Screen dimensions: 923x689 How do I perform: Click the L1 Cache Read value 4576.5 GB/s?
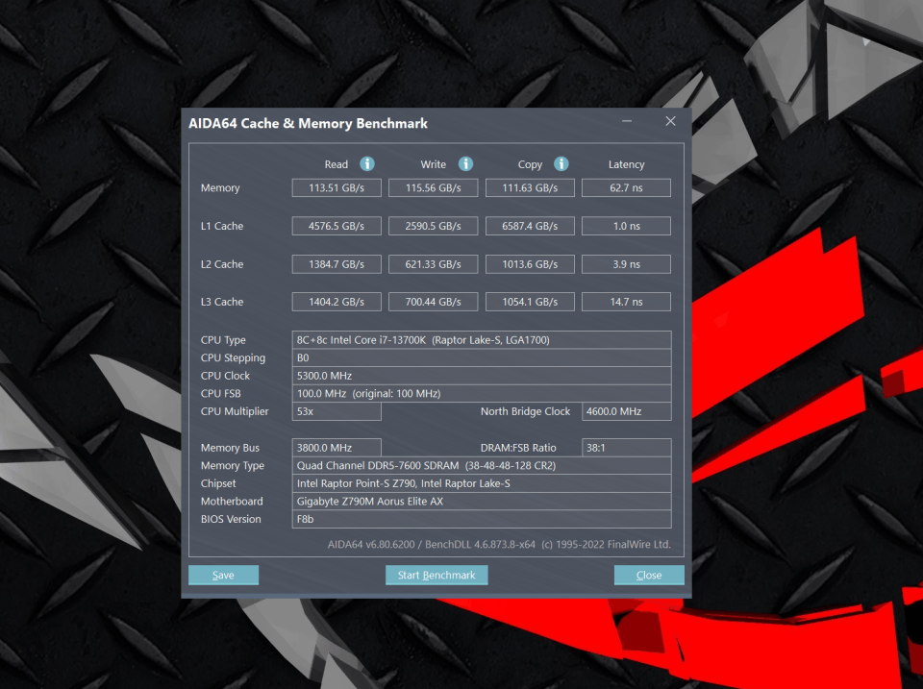337,226
